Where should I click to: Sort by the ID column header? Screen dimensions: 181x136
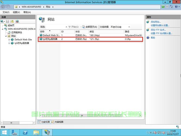point(67,32)
